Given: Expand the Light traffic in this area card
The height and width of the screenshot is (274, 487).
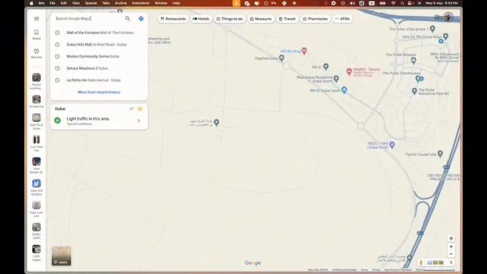Looking at the screenshot, I should [99, 121].
